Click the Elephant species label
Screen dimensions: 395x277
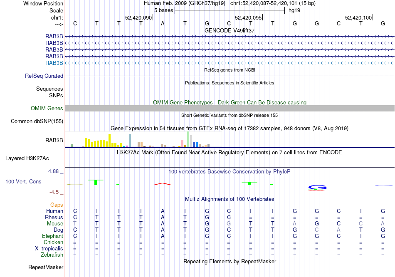pyautogui.click(x=52, y=236)
